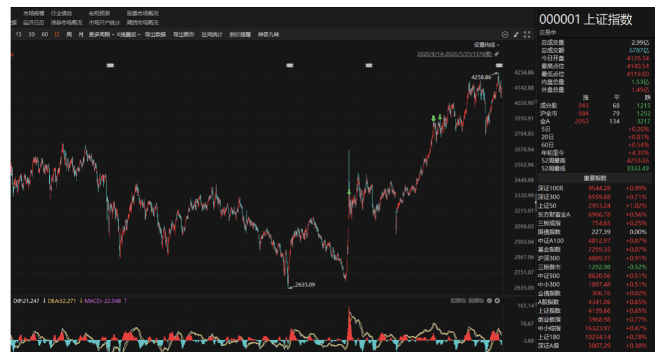Select the 60-minute period
This screenshot has height=360, width=667.
pos(45,34)
